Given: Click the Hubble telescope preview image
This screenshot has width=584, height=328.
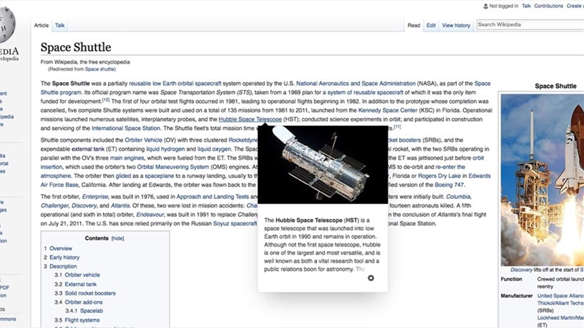Looking at the screenshot, I should pyautogui.click(x=323, y=165).
